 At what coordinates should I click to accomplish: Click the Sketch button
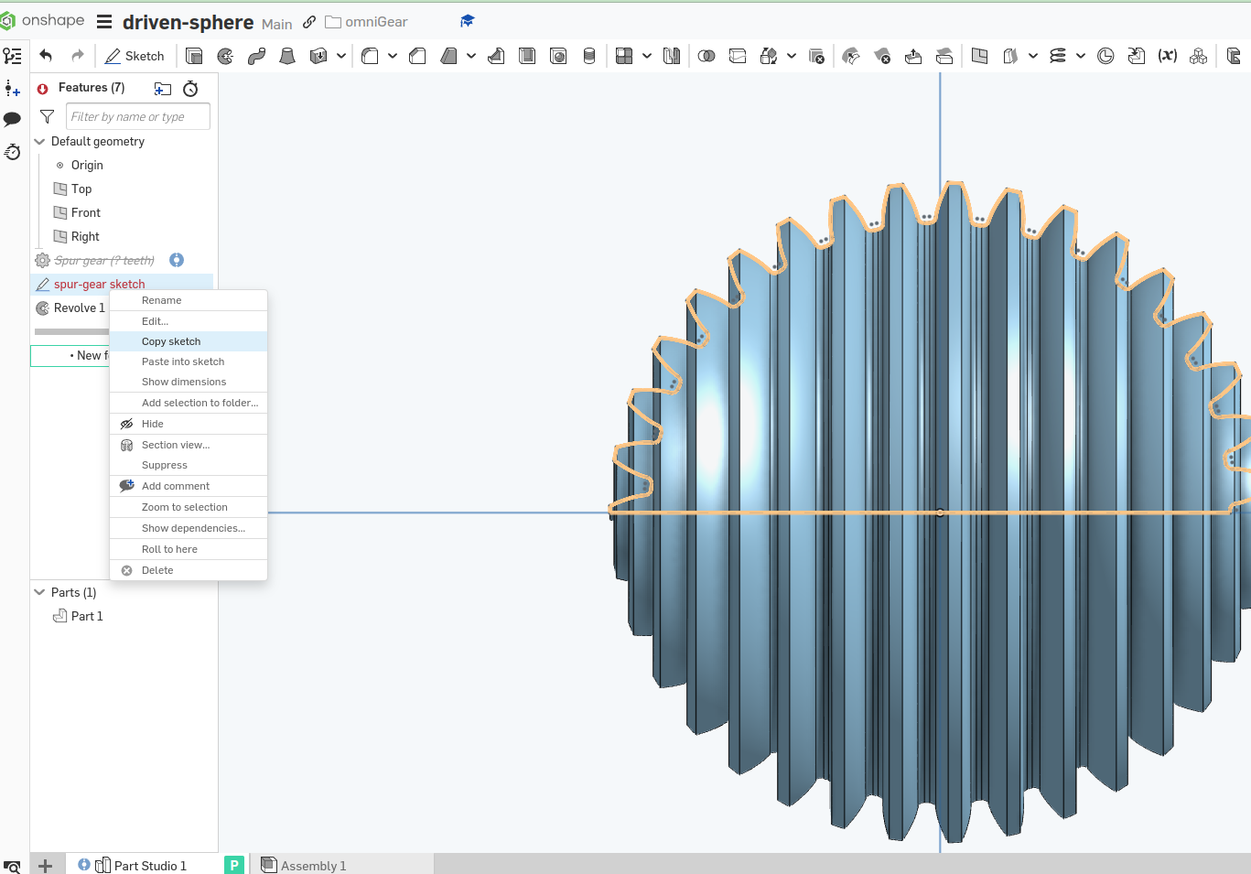(x=135, y=56)
